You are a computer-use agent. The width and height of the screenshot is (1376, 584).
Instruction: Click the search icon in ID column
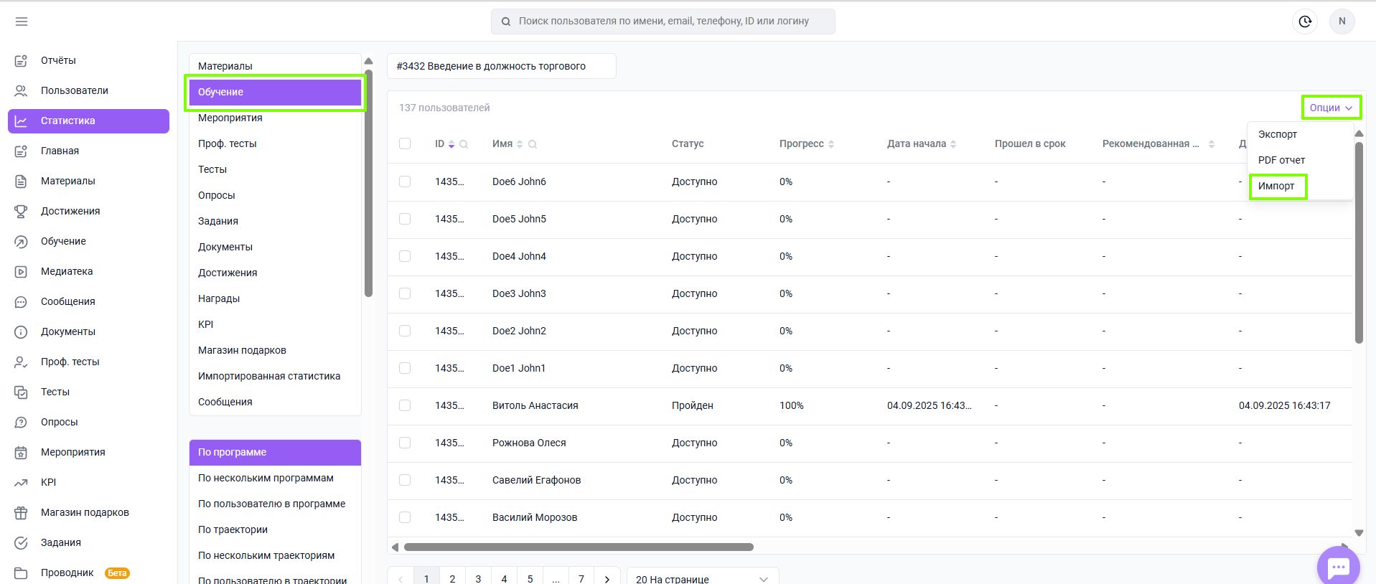[x=464, y=144]
